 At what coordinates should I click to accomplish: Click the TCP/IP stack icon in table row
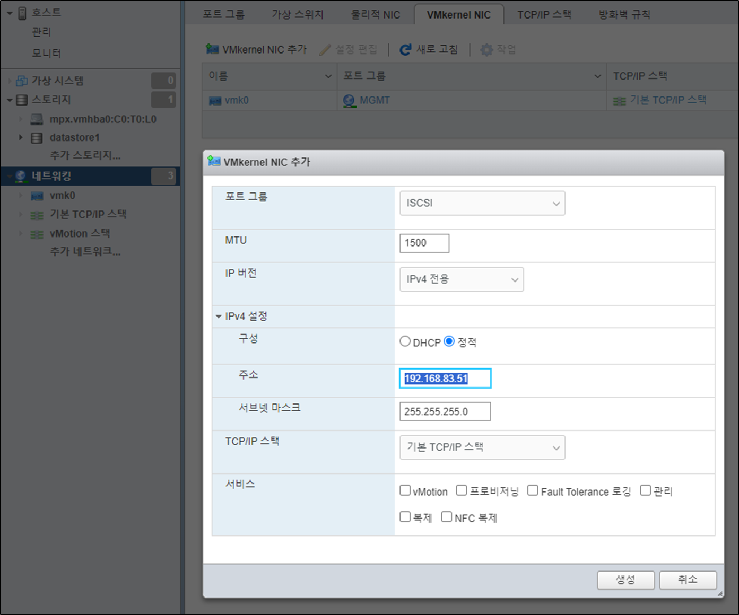620,101
